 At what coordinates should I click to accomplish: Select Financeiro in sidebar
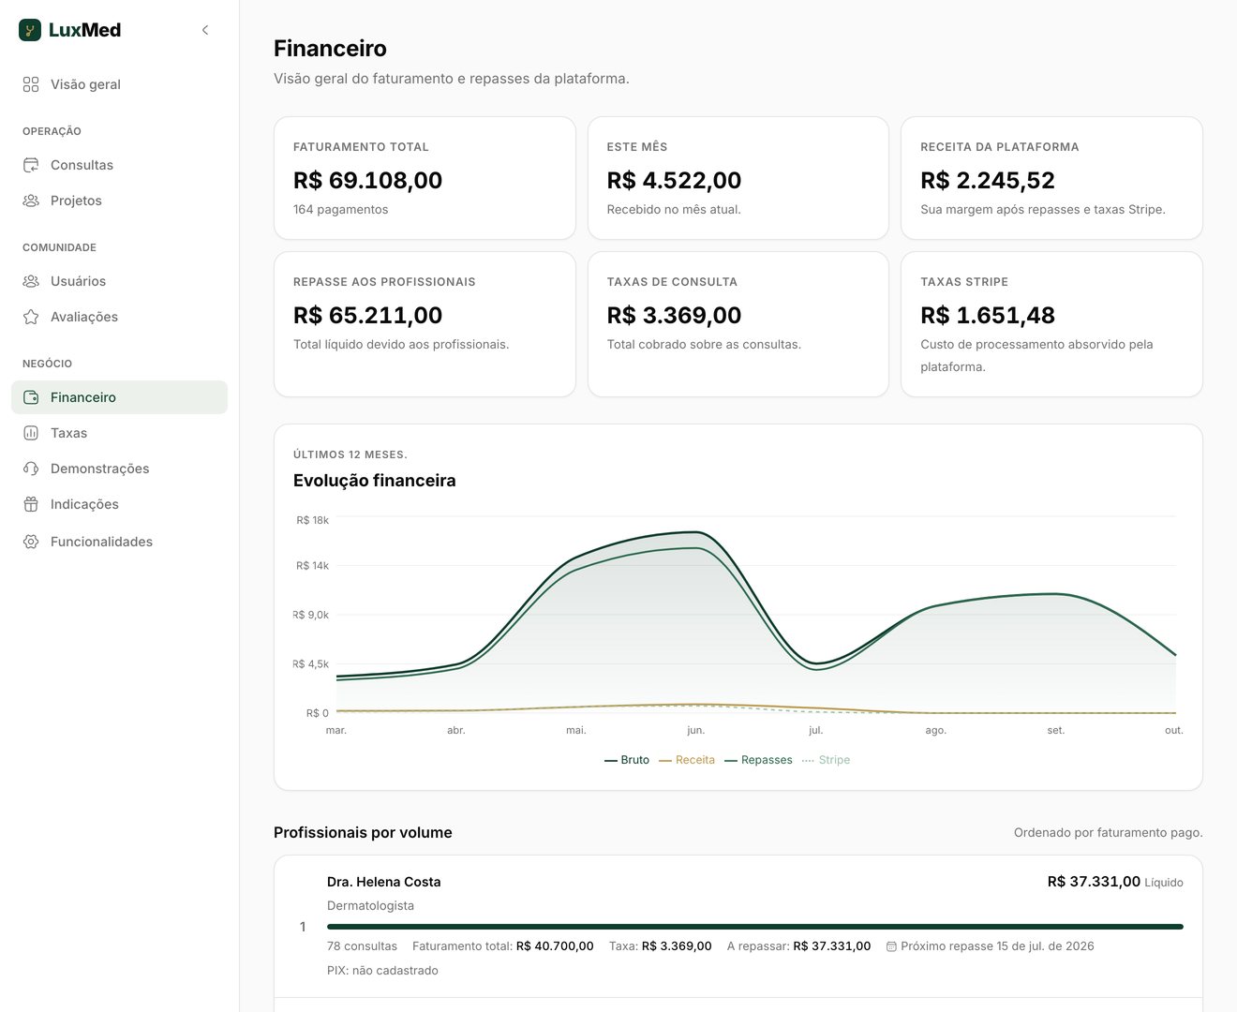[x=119, y=397]
